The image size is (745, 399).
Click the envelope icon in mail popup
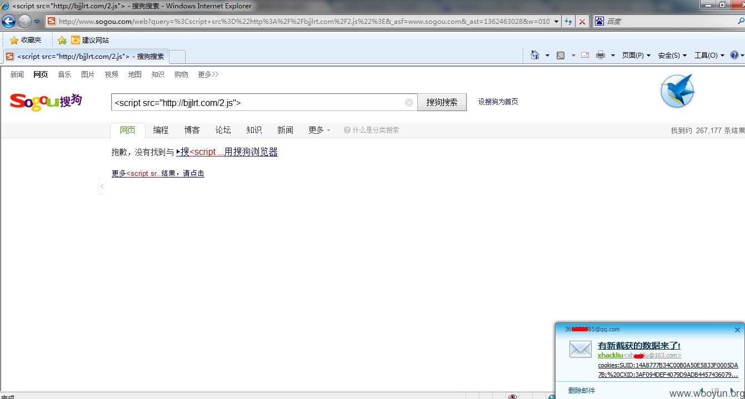(x=581, y=349)
